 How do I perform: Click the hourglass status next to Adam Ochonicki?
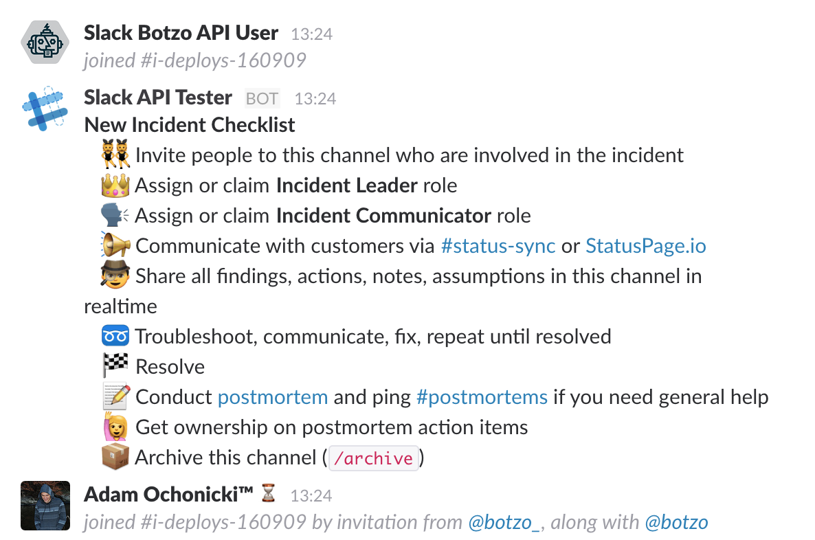(x=269, y=493)
